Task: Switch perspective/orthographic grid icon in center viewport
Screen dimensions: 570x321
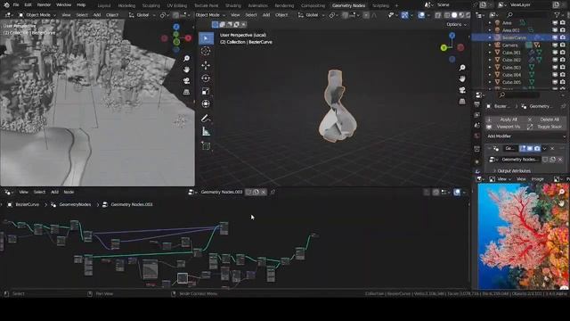Action: click(462, 101)
